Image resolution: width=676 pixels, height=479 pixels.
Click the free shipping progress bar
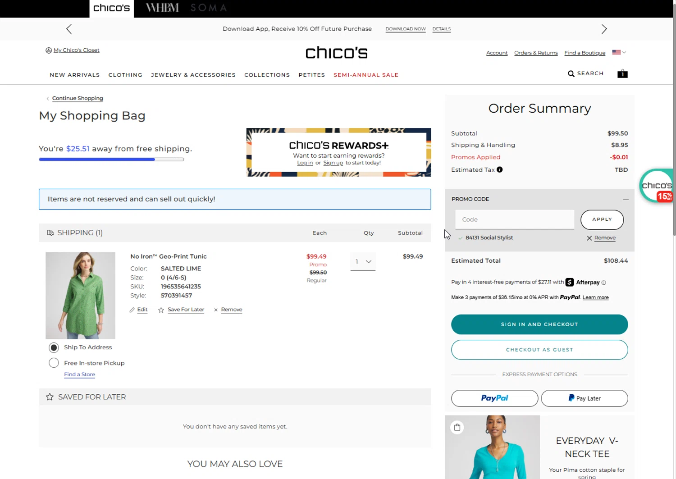[111, 160]
